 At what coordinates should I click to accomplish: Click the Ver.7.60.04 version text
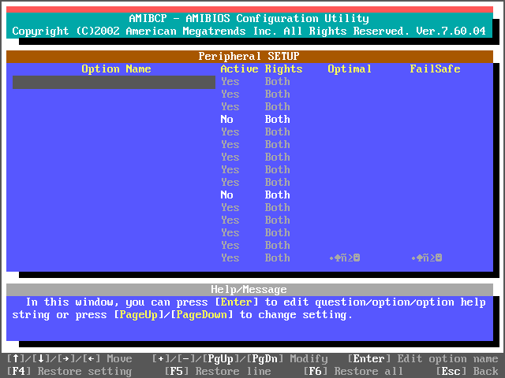click(x=451, y=31)
